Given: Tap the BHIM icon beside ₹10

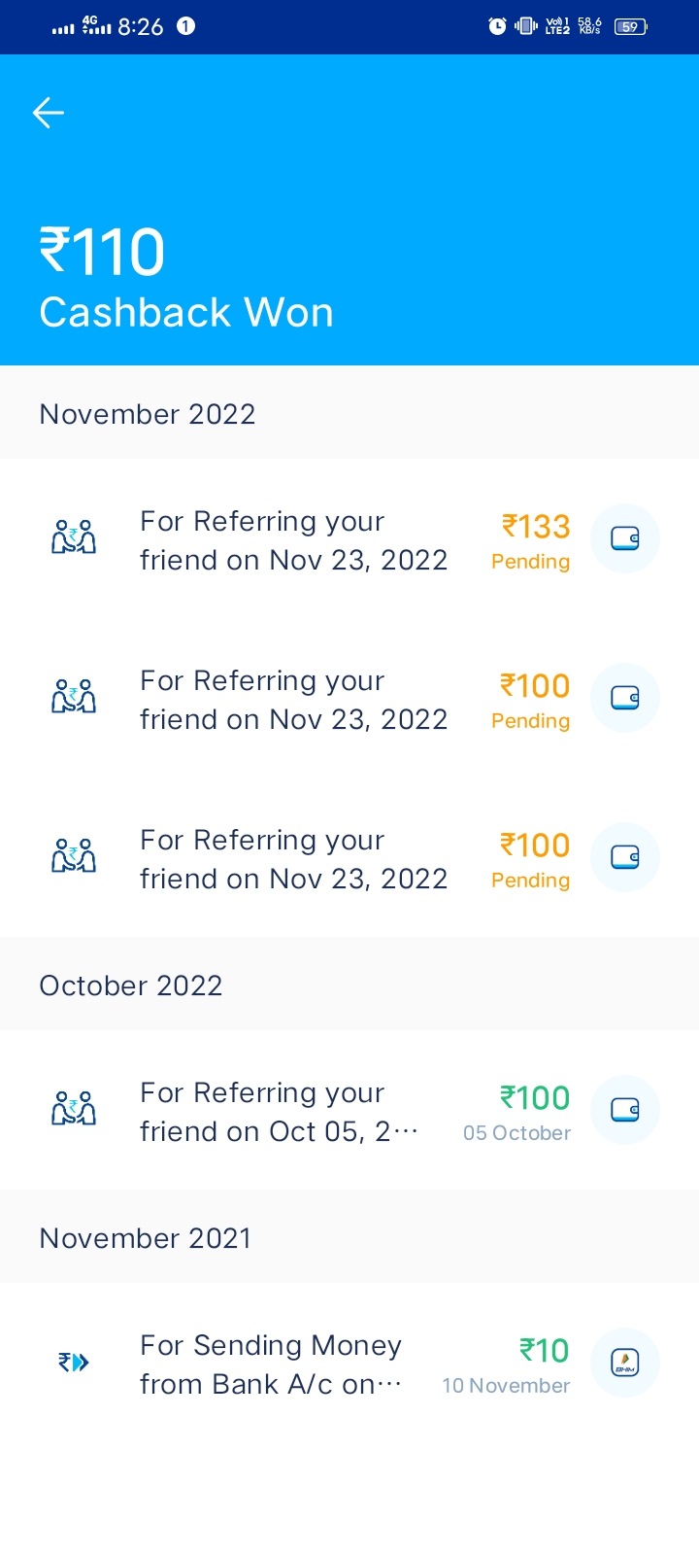Looking at the screenshot, I should pyautogui.click(x=625, y=1363).
